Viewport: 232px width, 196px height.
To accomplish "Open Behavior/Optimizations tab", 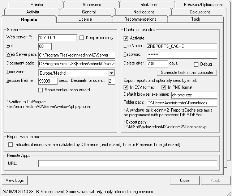I will tap(203, 5).
